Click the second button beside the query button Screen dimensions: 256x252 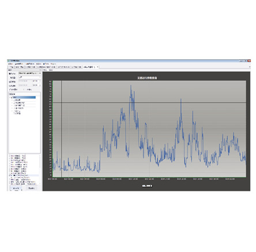32,188
